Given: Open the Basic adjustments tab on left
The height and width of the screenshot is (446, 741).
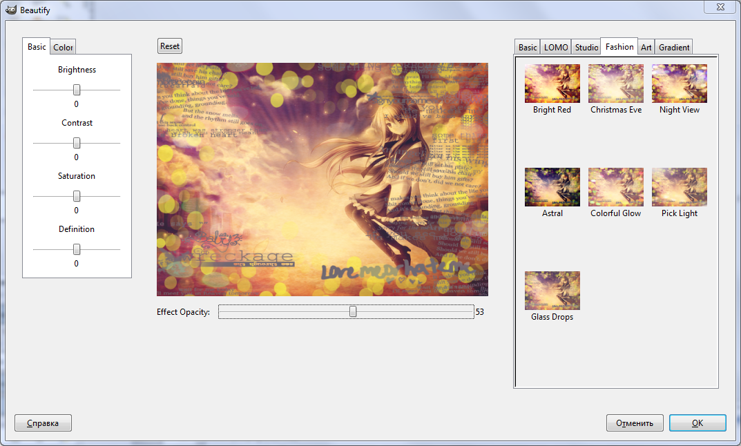Looking at the screenshot, I should tap(37, 47).
